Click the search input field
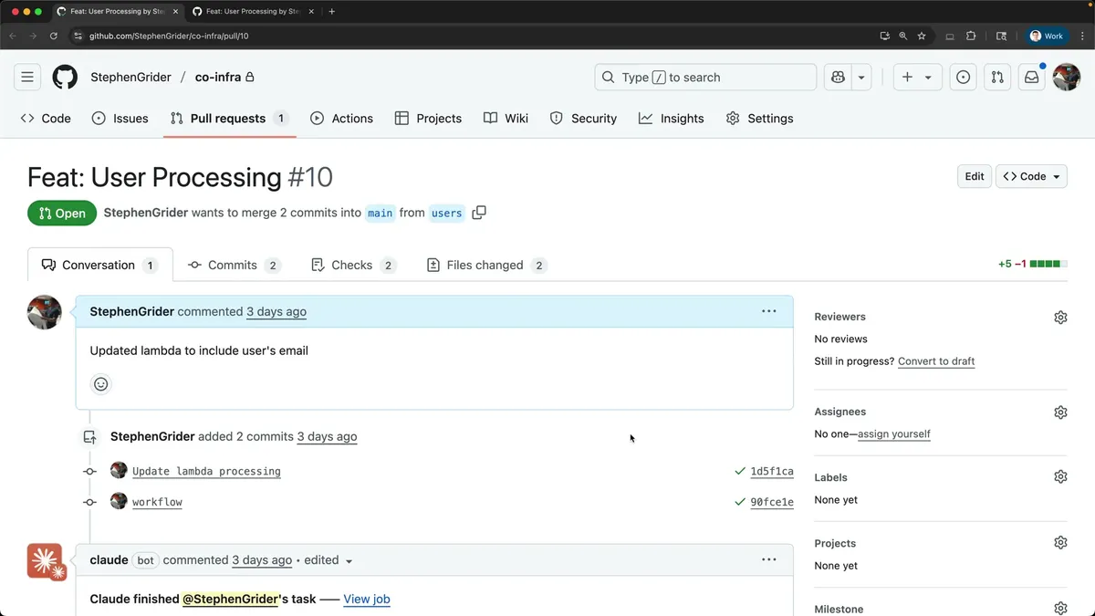The image size is (1095, 616). tap(705, 78)
